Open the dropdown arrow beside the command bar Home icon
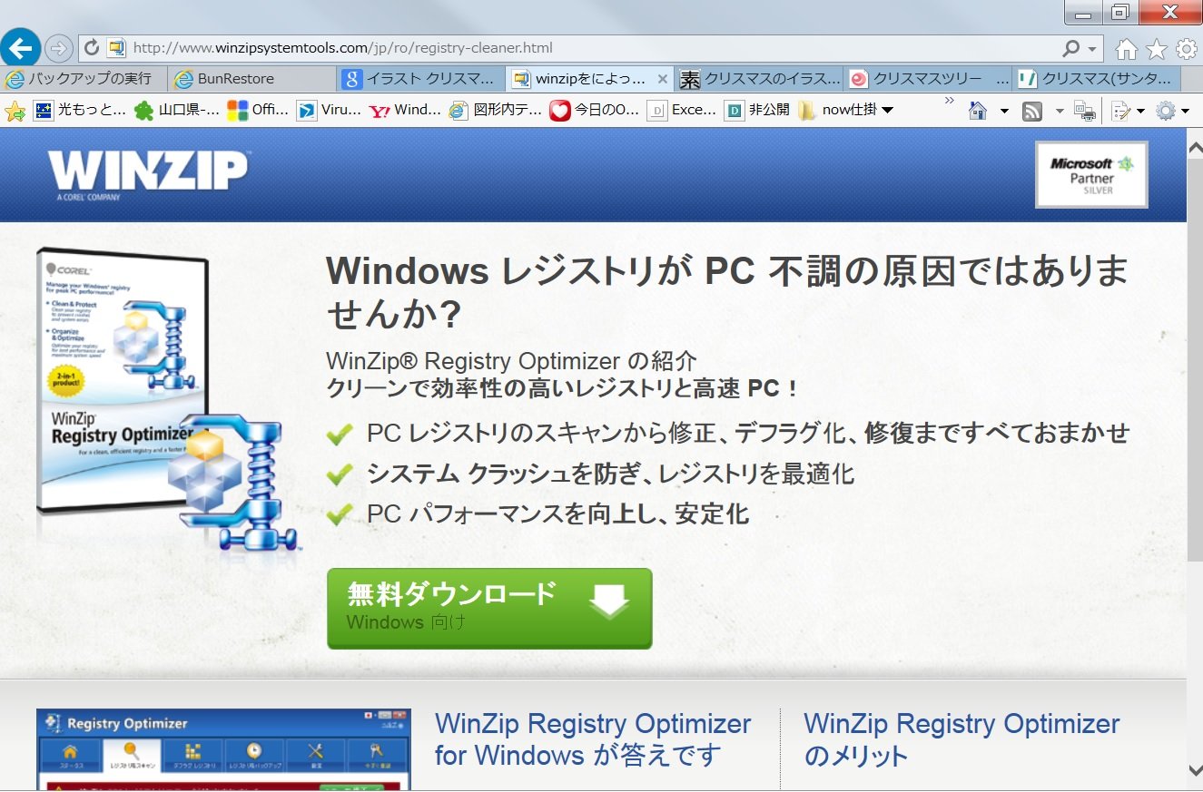The image size is (1203, 792). (x=1004, y=112)
